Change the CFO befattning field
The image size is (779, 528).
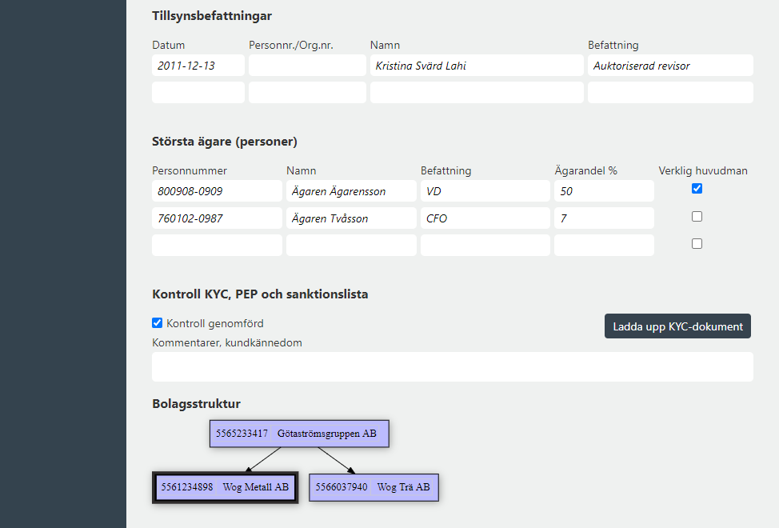coord(485,218)
